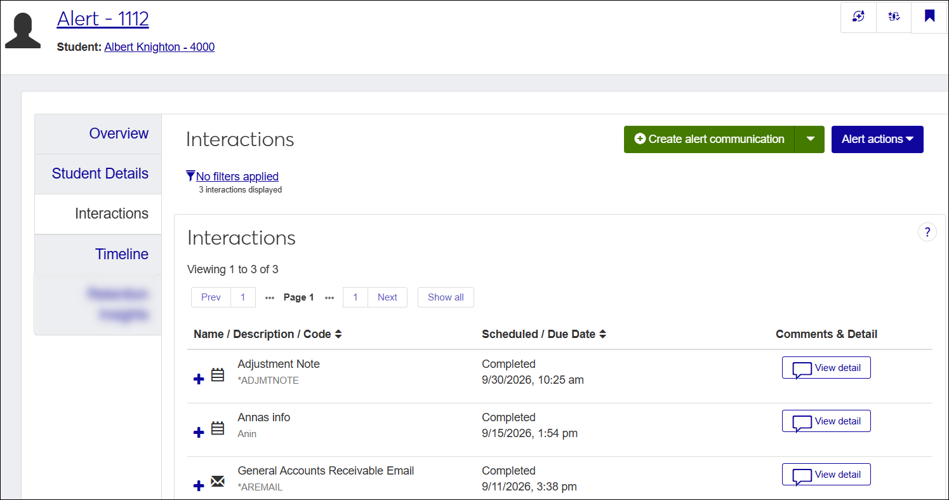The width and height of the screenshot is (949, 500).
Task: Click the student silhouette avatar icon
Action: (23, 30)
